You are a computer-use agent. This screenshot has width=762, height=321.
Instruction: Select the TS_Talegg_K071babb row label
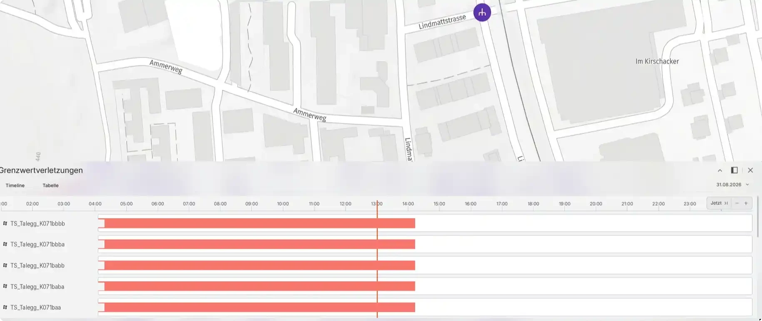[37, 265]
